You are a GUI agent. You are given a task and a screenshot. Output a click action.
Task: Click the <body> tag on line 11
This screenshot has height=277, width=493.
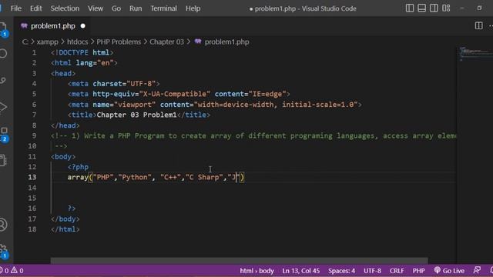(63, 156)
